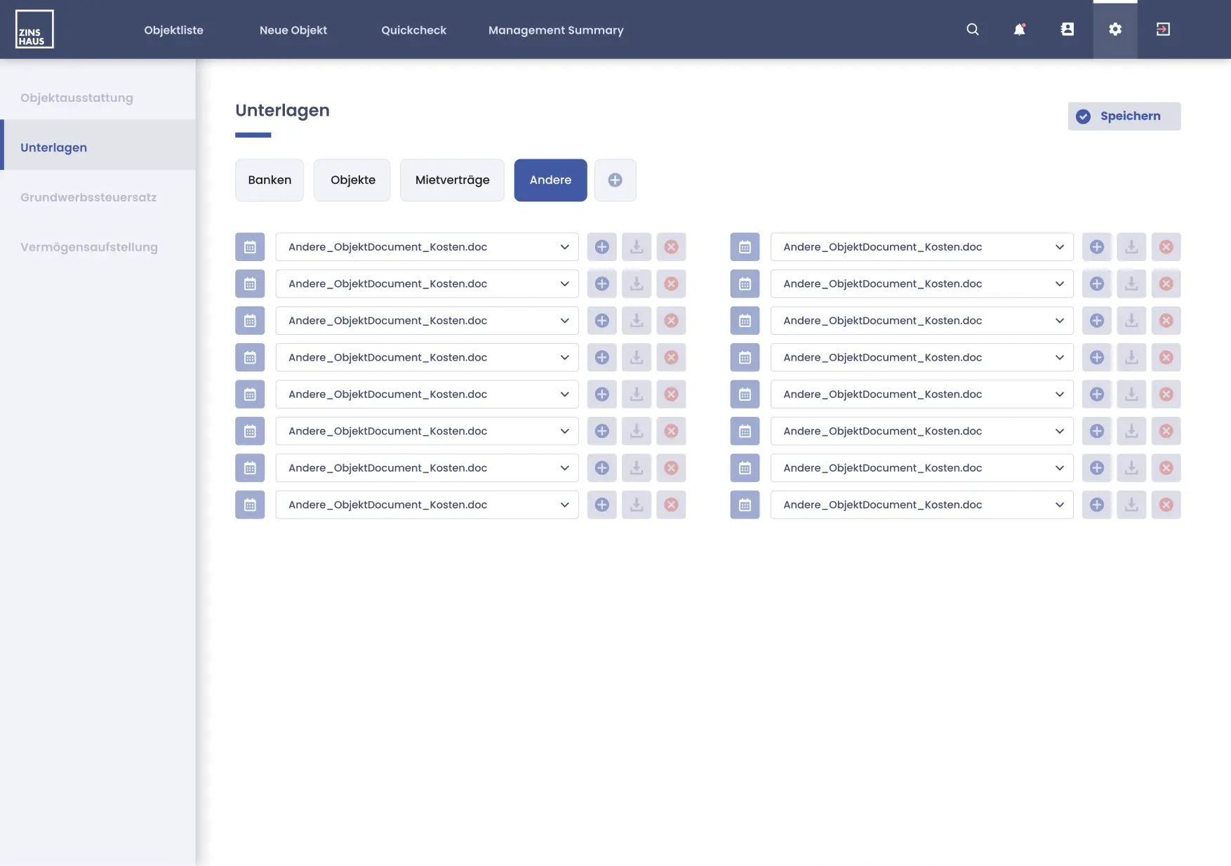Viewport: 1231px width, 866px height.
Task: Click the logout icon top right
Action: point(1163,29)
